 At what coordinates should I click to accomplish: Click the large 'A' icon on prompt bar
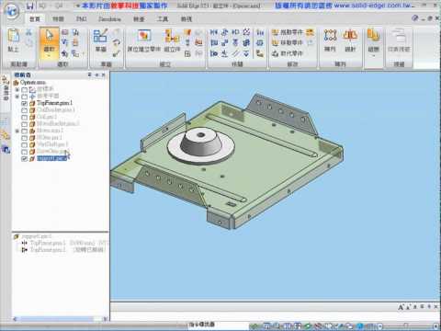401,307
